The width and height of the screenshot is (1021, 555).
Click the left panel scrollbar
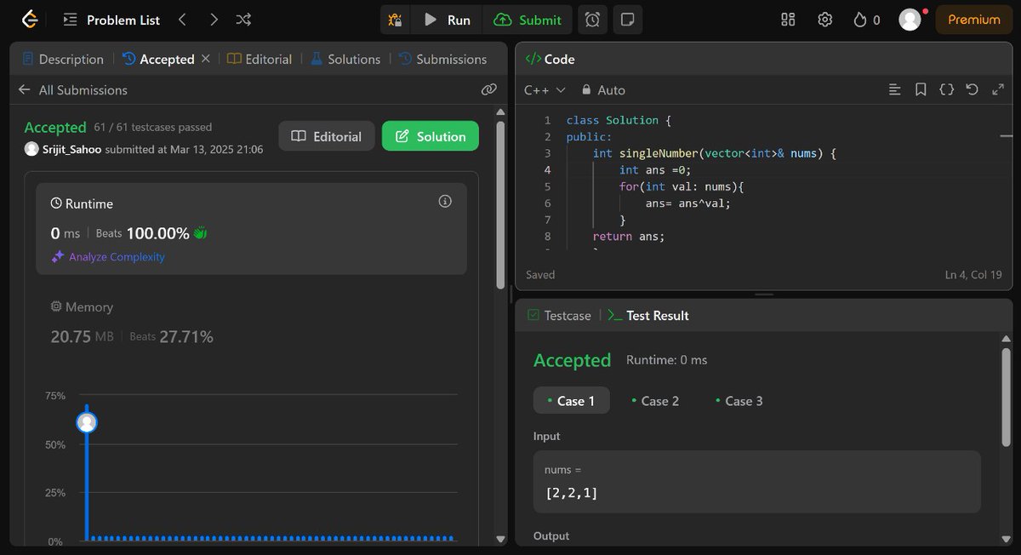point(502,204)
